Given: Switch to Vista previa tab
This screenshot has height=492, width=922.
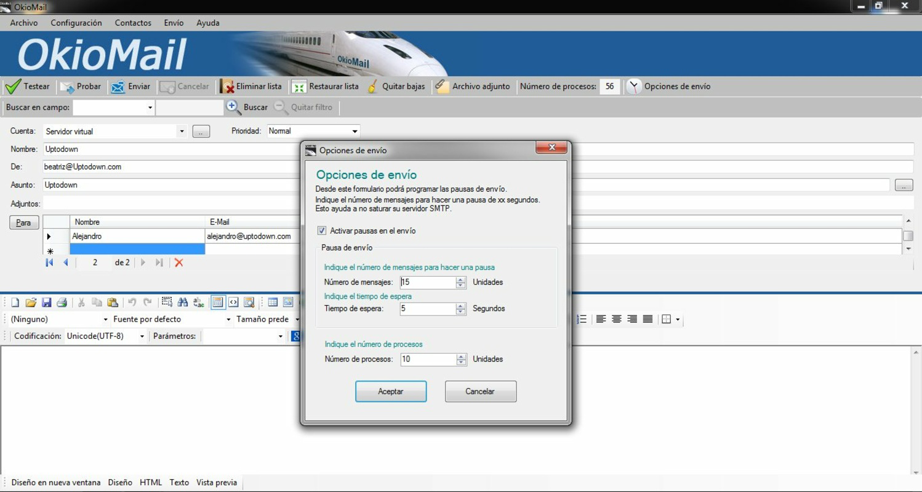Looking at the screenshot, I should 217,483.
